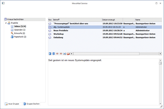Click the trash bin toolbar icon
Viewport: 164px width, 109px height.
point(50,54)
